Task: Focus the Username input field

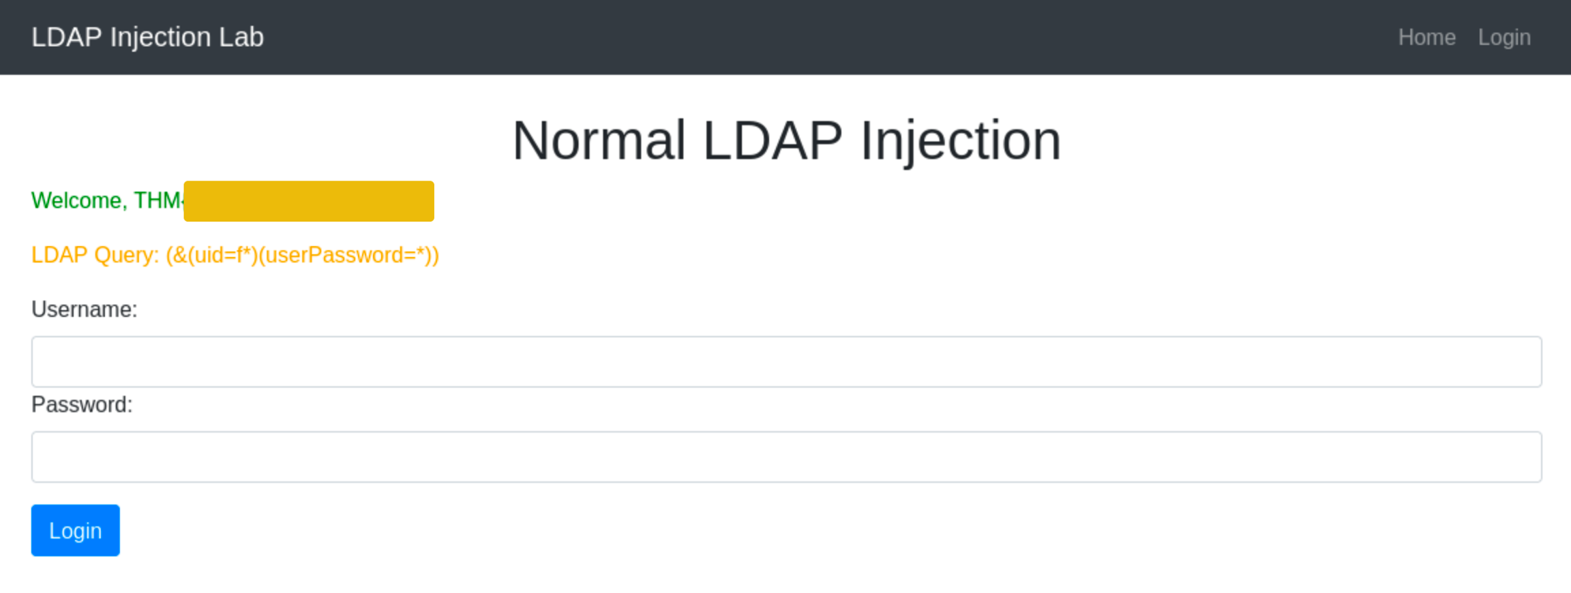Action: [x=785, y=362]
